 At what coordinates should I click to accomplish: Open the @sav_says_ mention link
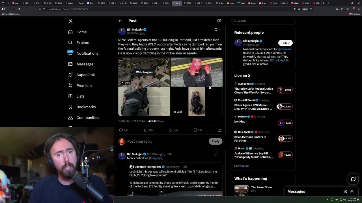pos(156,158)
